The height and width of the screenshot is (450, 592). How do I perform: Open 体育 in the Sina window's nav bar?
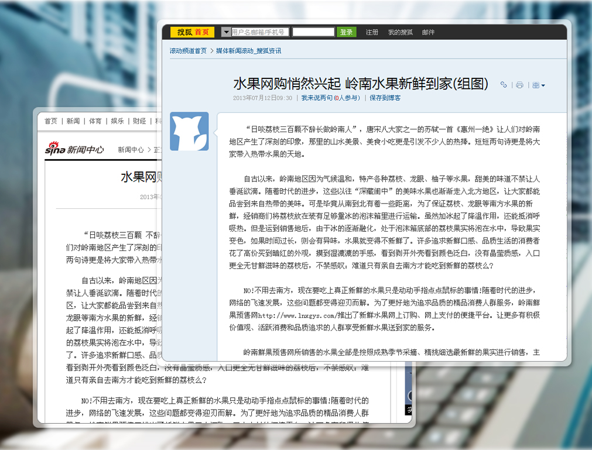pyautogui.click(x=95, y=121)
